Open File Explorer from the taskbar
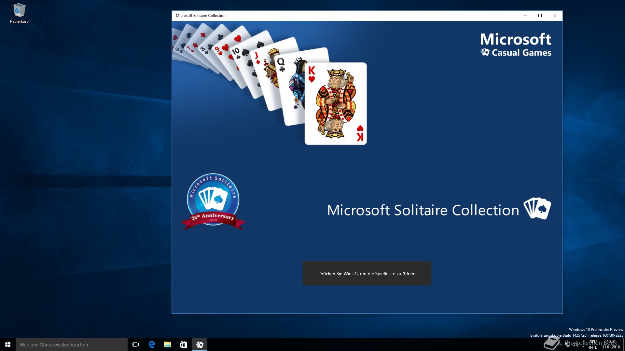 [x=168, y=344]
